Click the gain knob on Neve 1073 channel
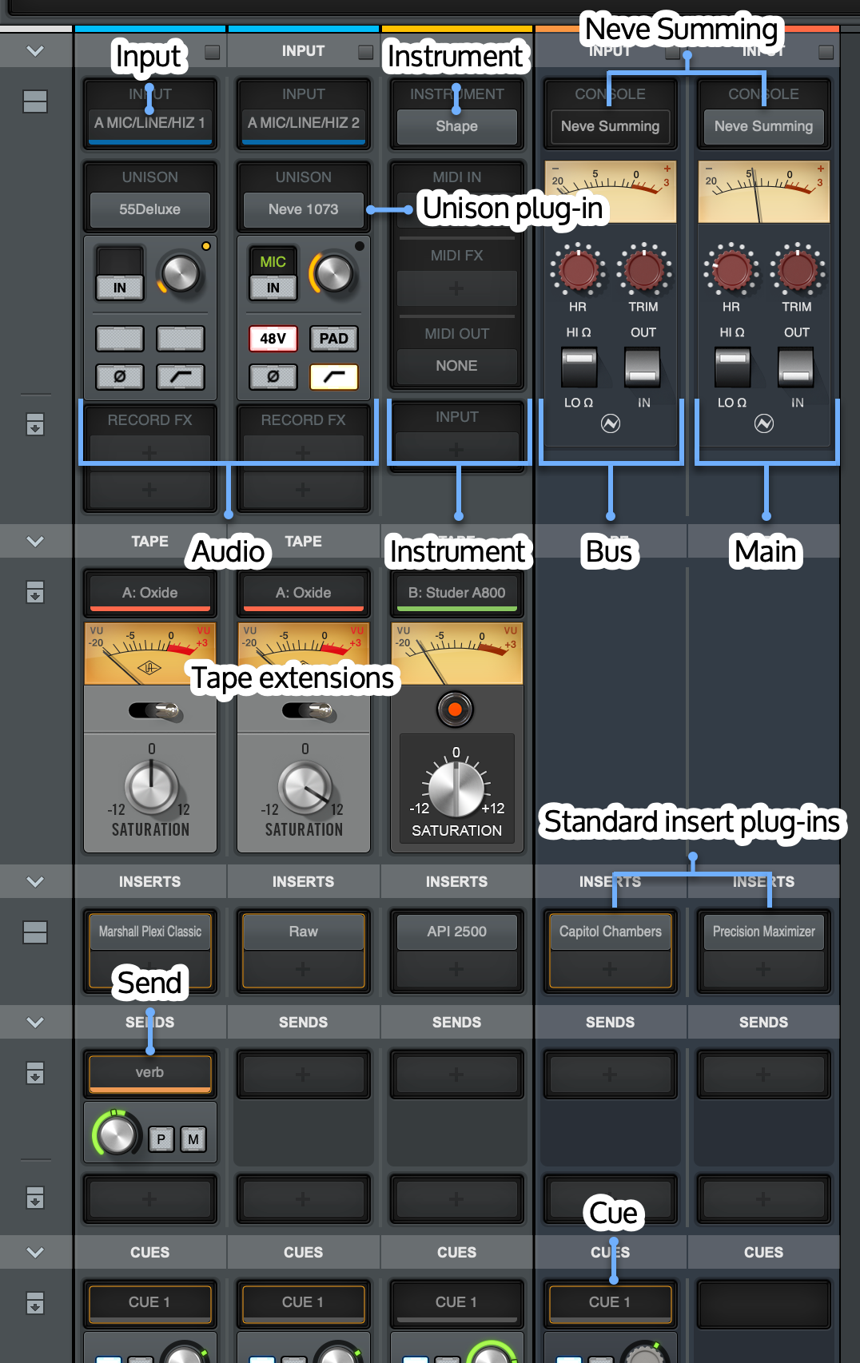The width and height of the screenshot is (860, 1363). 334,274
